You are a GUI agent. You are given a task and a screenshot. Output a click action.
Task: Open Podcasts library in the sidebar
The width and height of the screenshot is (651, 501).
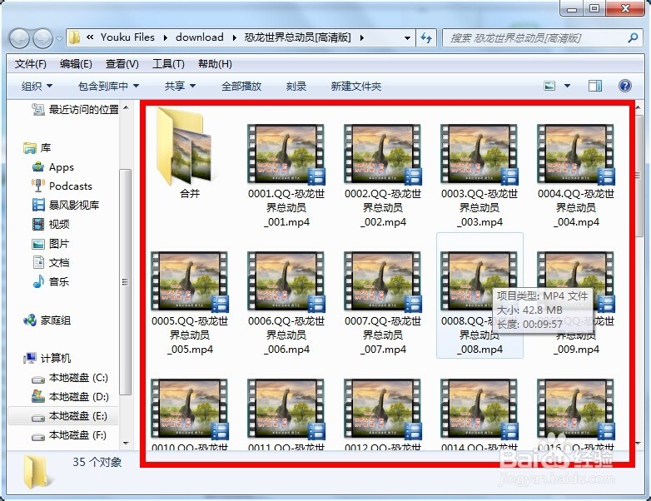[x=62, y=186]
